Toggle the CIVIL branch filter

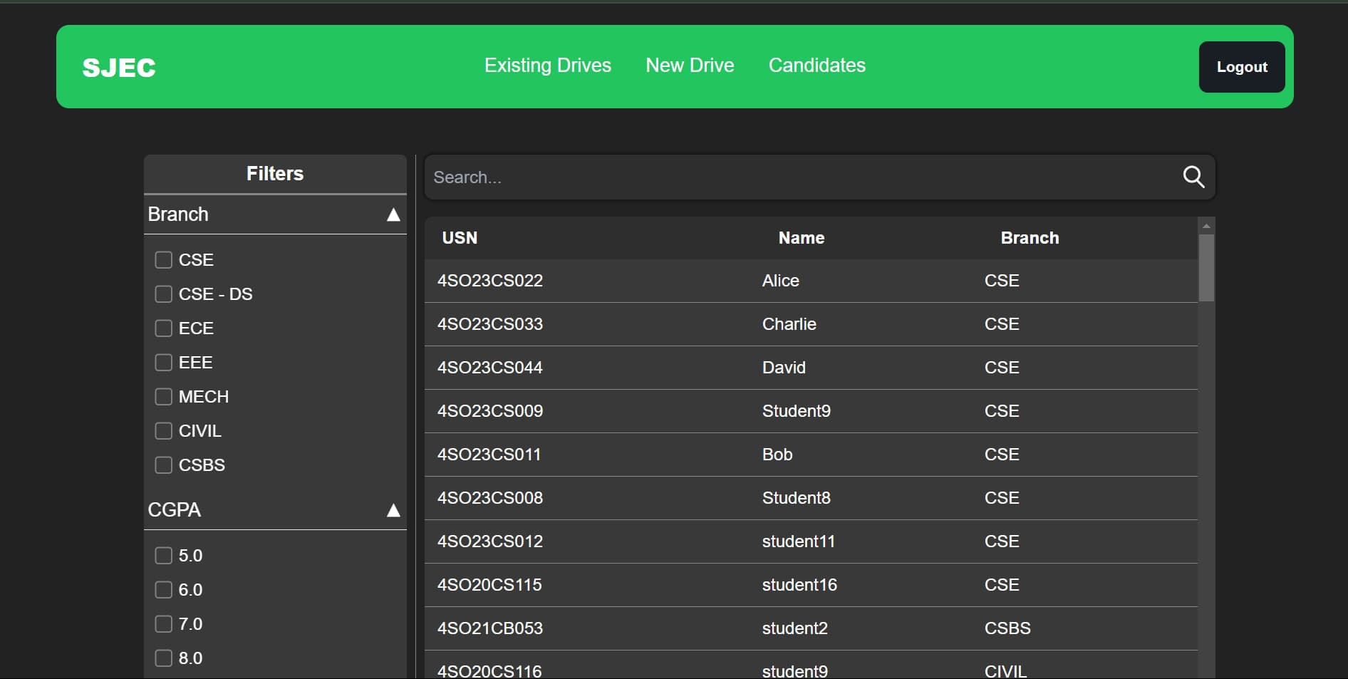(164, 430)
